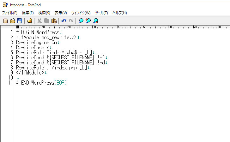The width and height of the screenshot is (230, 142).
Task: Paste from the clipboard icon
Action: click(x=54, y=21)
